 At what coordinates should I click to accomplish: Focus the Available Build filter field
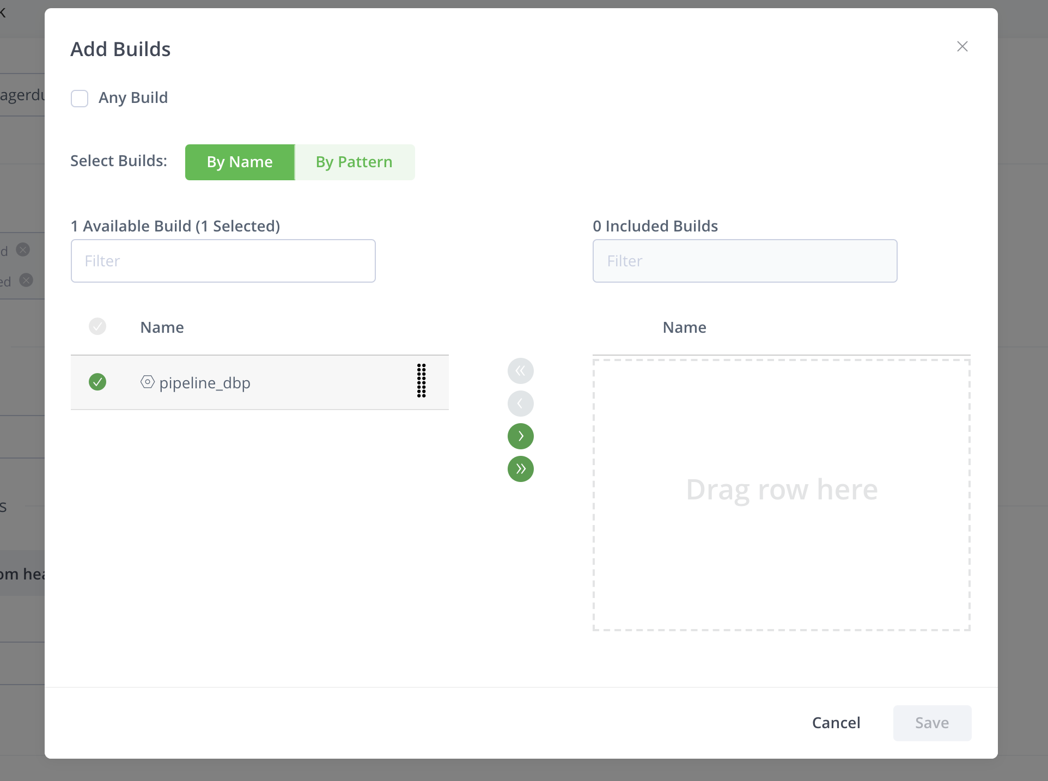(223, 261)
